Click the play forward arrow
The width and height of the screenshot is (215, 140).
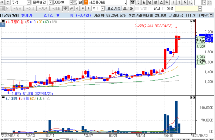pos(89,9)
